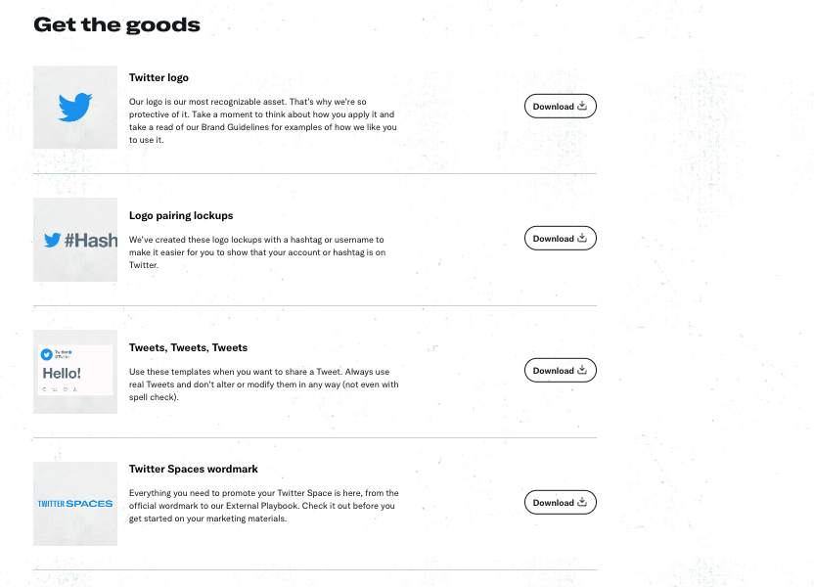The width and height of the screenshot is (814, 587).
Task: Open the Twitter logo thumbnail preview
Action: (74, 108)
